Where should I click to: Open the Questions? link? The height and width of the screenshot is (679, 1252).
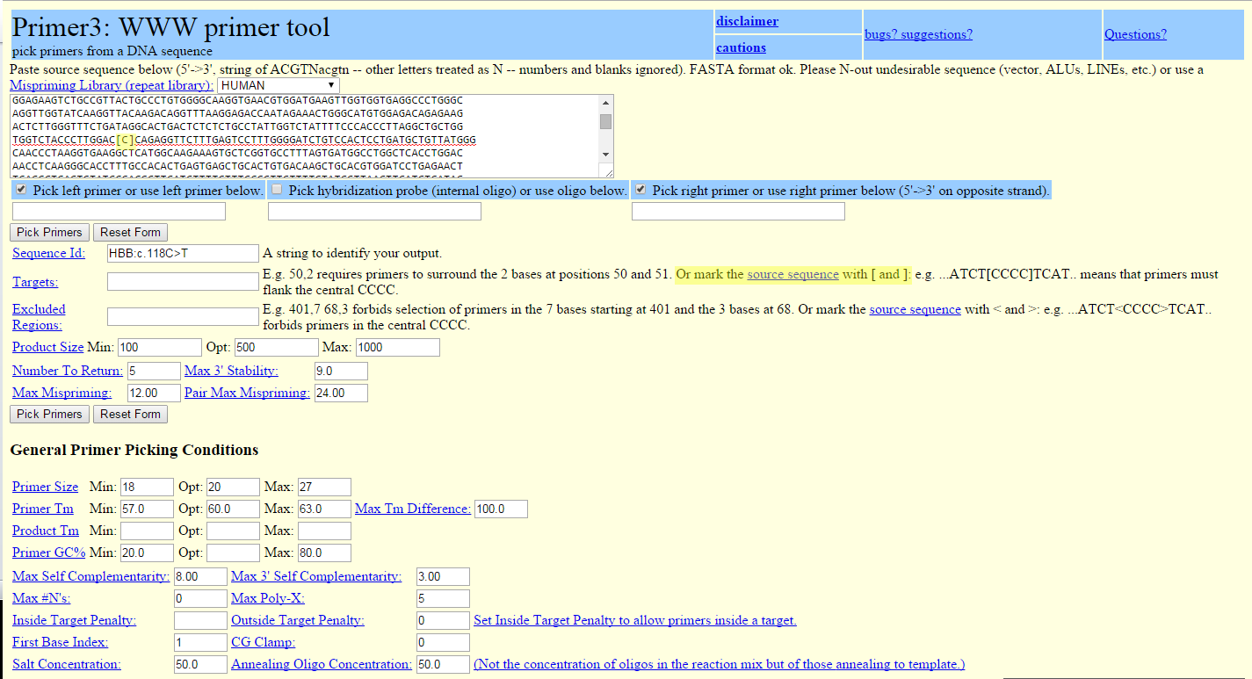pos(1135,34)
